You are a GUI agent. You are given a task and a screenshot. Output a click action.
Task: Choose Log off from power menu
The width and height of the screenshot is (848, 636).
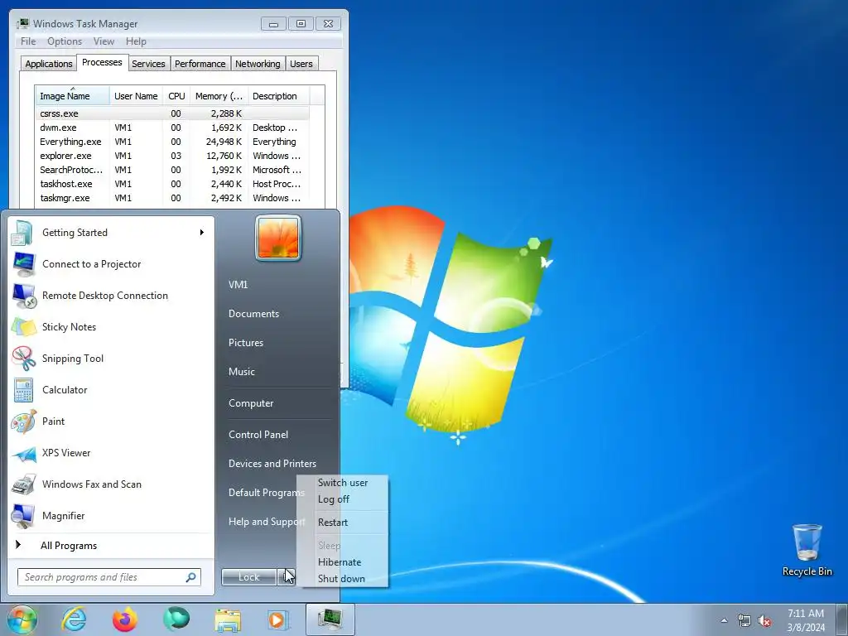(x=334, y=499)
